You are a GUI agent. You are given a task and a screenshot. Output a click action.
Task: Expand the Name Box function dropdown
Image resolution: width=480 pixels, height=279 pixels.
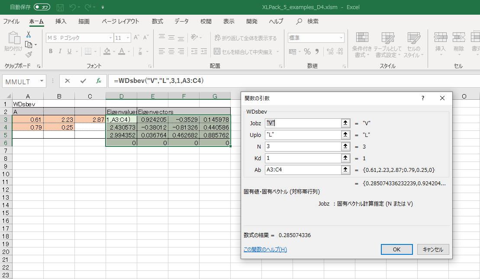coord(42,81)
